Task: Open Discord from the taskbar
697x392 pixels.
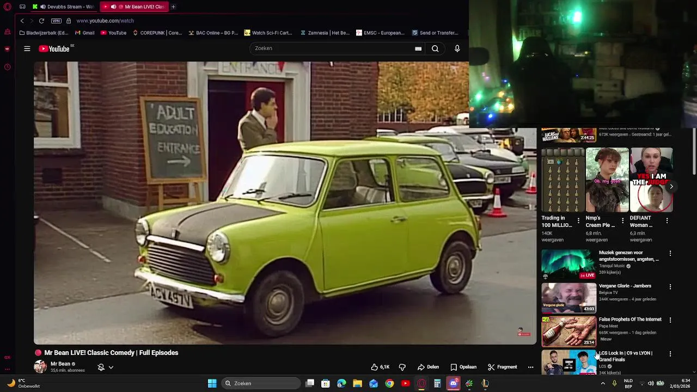Action: [453, 383]
